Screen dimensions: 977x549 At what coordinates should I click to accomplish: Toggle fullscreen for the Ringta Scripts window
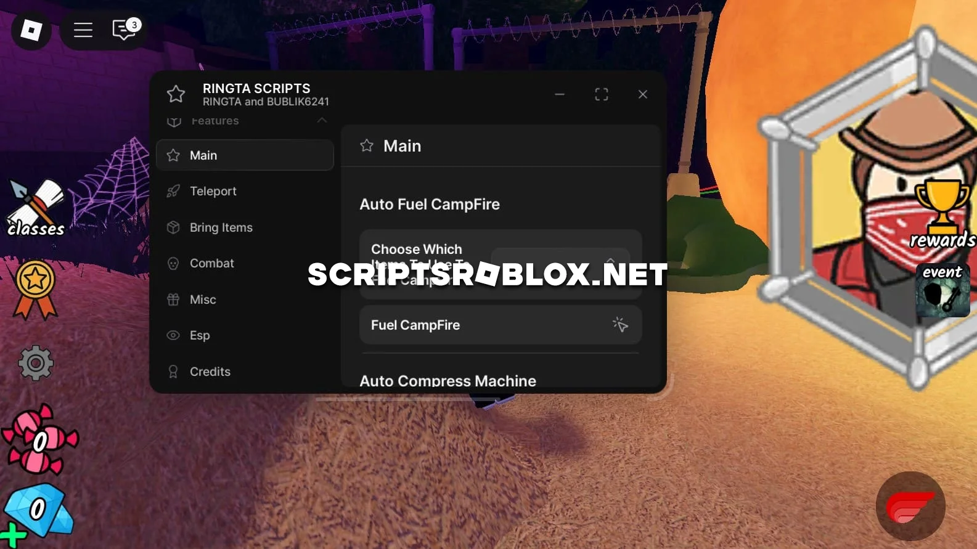coord(601,94)
